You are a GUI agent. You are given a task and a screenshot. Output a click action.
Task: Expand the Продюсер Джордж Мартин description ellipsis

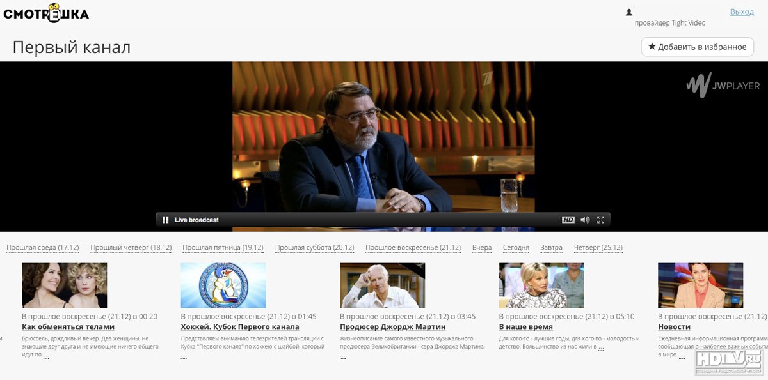tap(343, 356)
